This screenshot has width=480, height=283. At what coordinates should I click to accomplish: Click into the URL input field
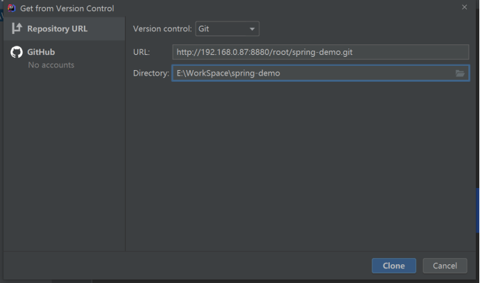320,52
